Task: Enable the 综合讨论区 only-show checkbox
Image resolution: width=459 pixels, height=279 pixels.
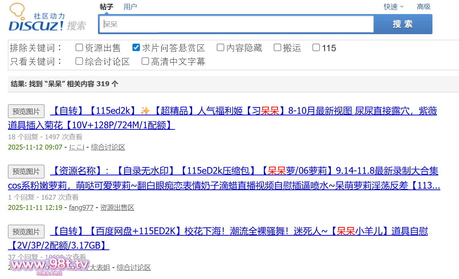Action: pyautogui.click(x=79, y=61)
